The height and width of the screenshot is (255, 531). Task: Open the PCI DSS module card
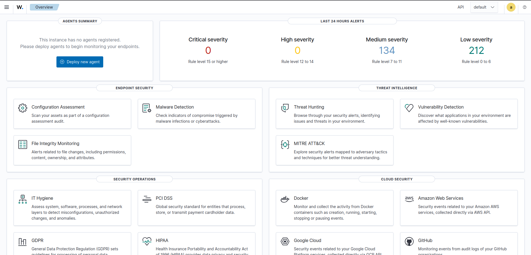pos(196,208)
